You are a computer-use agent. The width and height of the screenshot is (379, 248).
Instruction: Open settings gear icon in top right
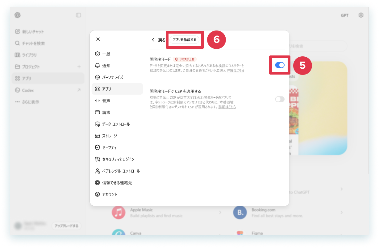(x=361, y=15)
